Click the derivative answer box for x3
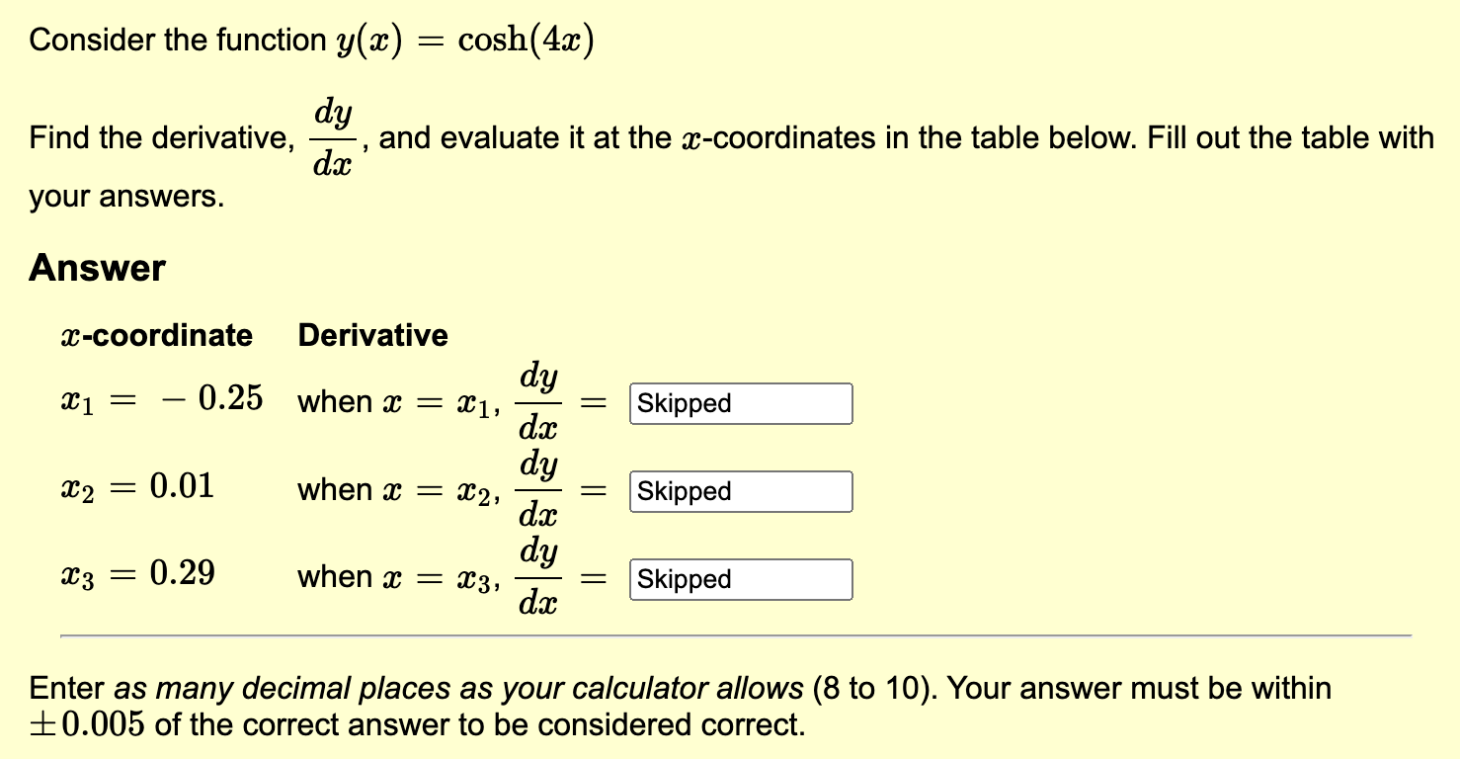This screenshot has width=1460, height=759. (x=740, y=579)
